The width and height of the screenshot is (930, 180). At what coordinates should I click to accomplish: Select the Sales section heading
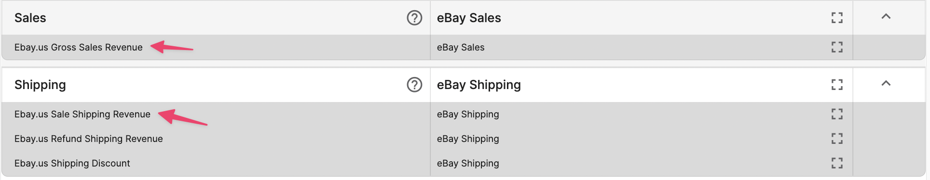[30, 18]
